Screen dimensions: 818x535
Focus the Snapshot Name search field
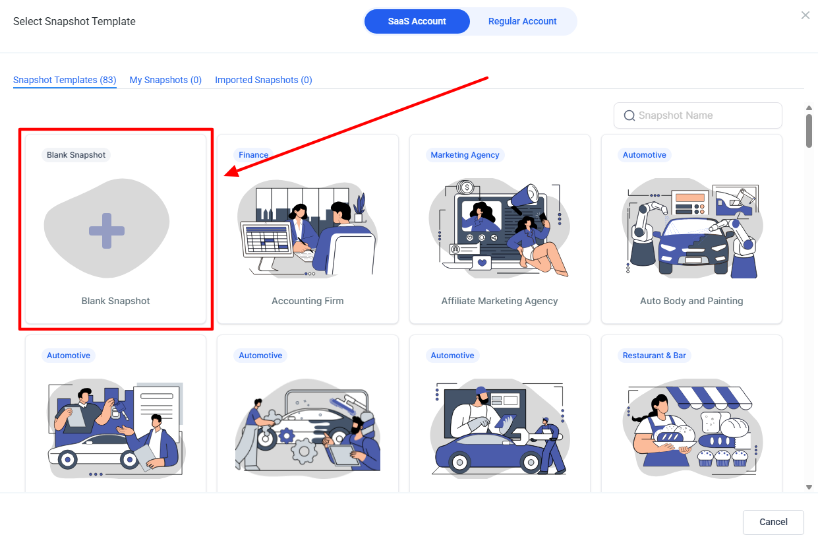coord(705,115)
